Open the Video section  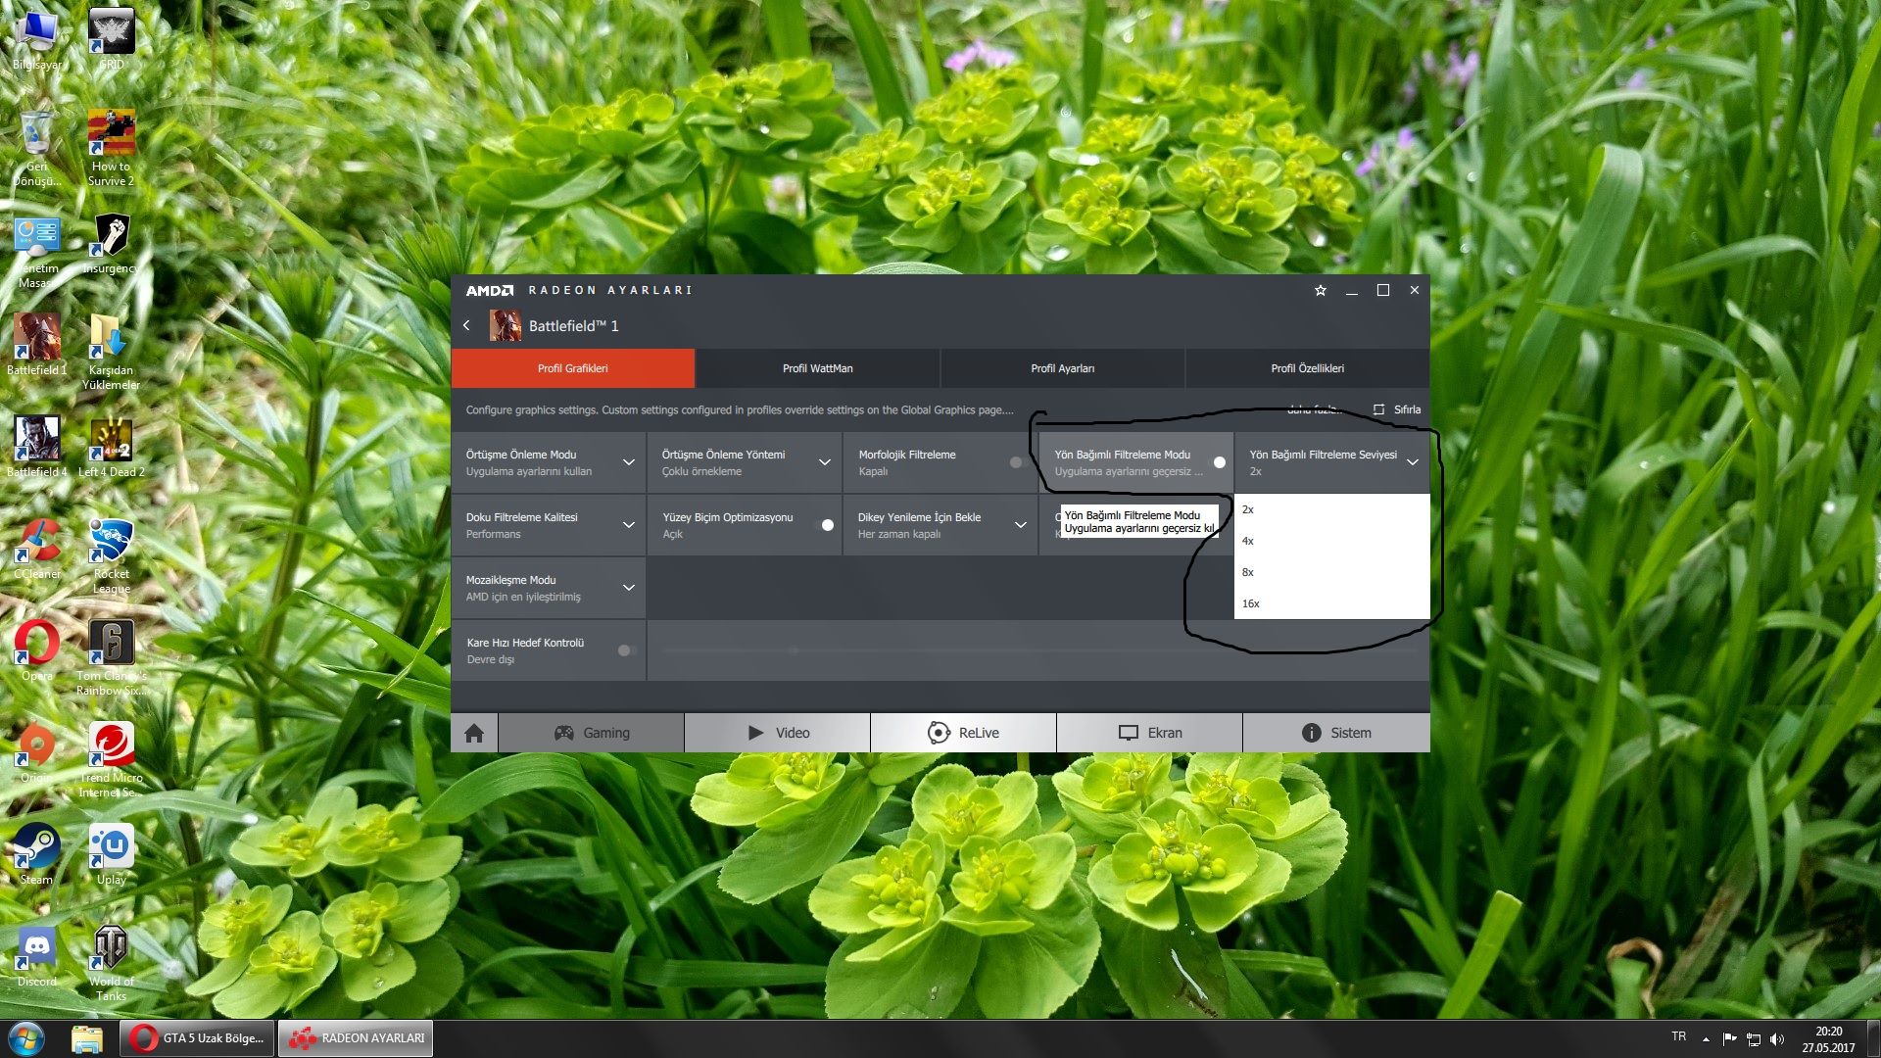tap(778, 733)
